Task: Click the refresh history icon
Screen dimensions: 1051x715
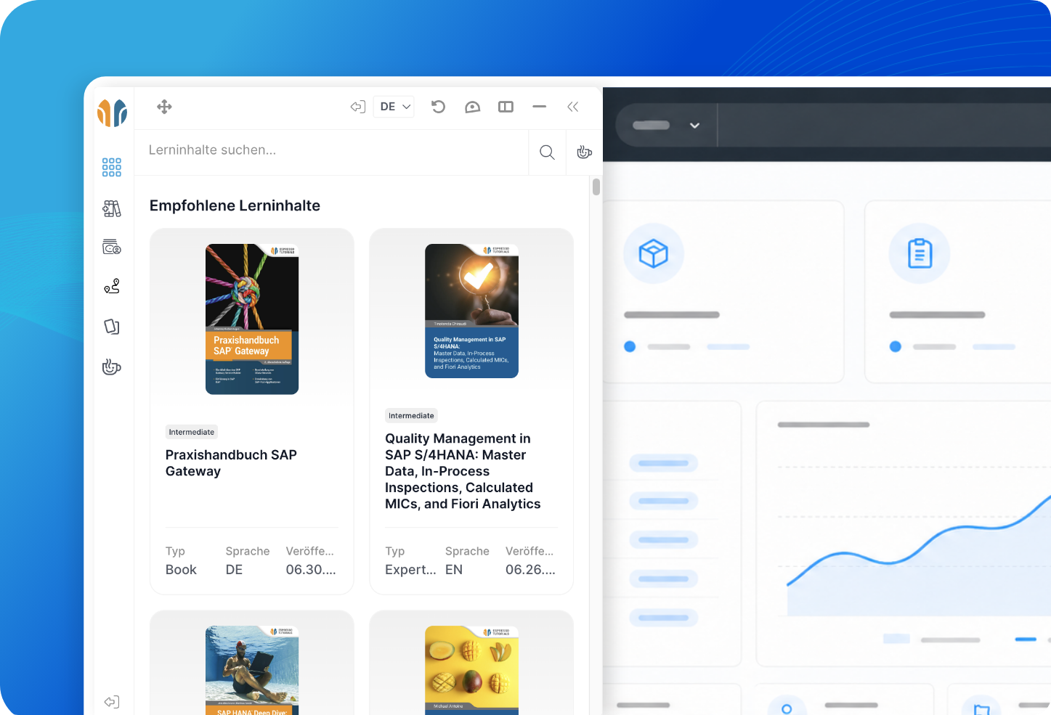Action: (x=438, y=107)
